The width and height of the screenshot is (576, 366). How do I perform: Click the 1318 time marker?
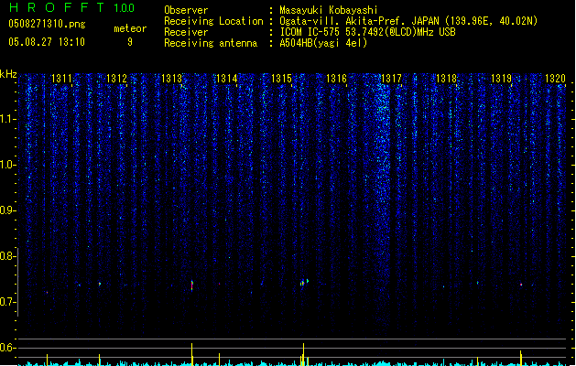pyautogui.click(x=446, y=79)
